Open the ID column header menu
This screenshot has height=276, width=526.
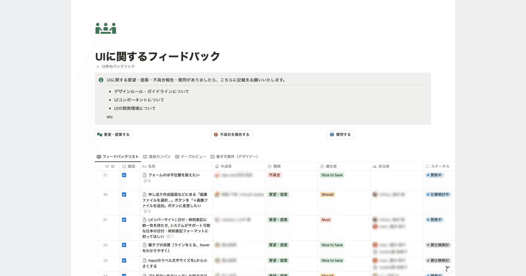click(x=107, y=166)
